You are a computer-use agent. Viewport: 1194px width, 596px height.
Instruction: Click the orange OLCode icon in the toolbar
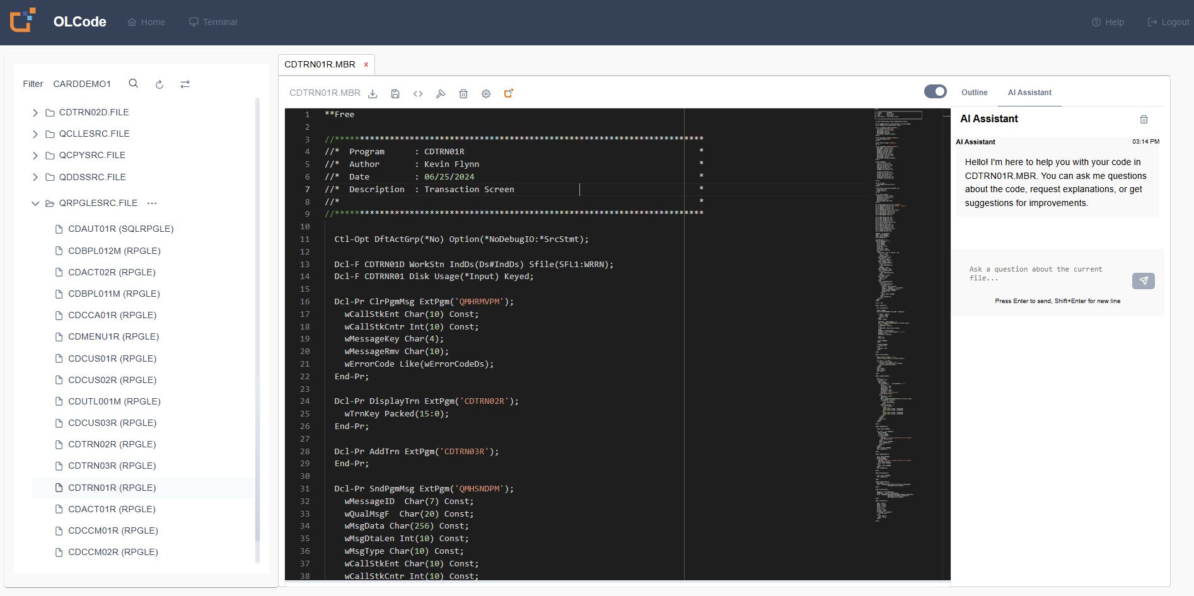[x=509, y=93]
